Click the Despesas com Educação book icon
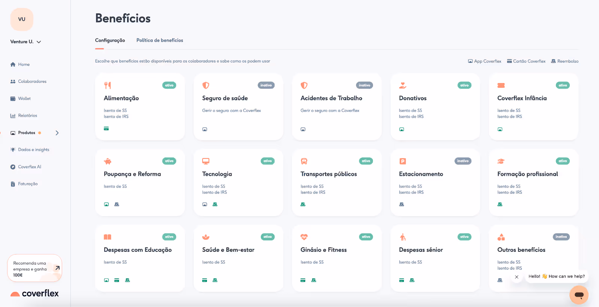Viewport: 599px width, 307px height. [x=107, y=237]
